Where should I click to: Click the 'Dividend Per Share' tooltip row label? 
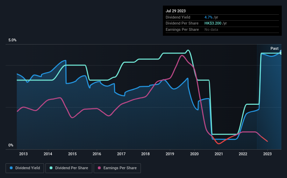[182, 23]
